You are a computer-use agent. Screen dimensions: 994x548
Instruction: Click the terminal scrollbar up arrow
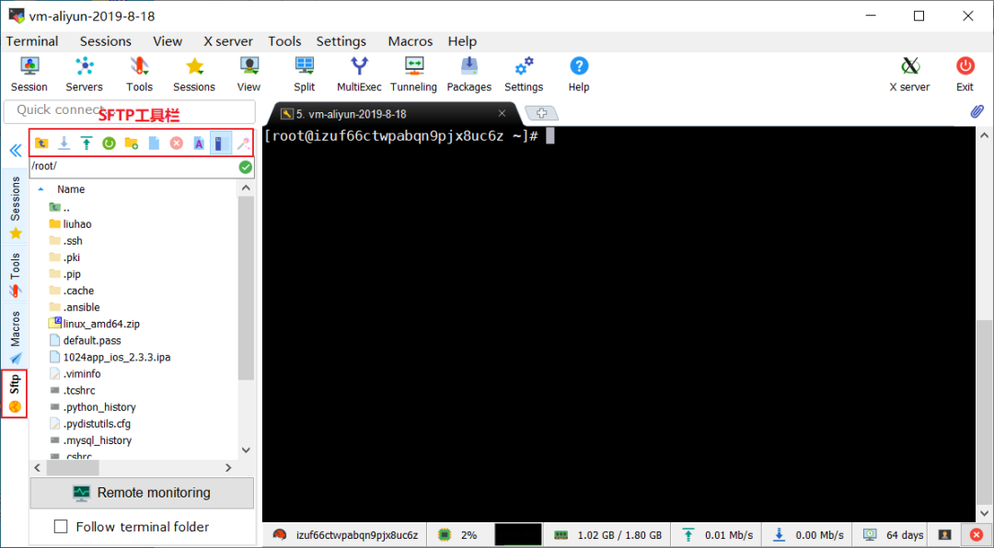[984, 135]
